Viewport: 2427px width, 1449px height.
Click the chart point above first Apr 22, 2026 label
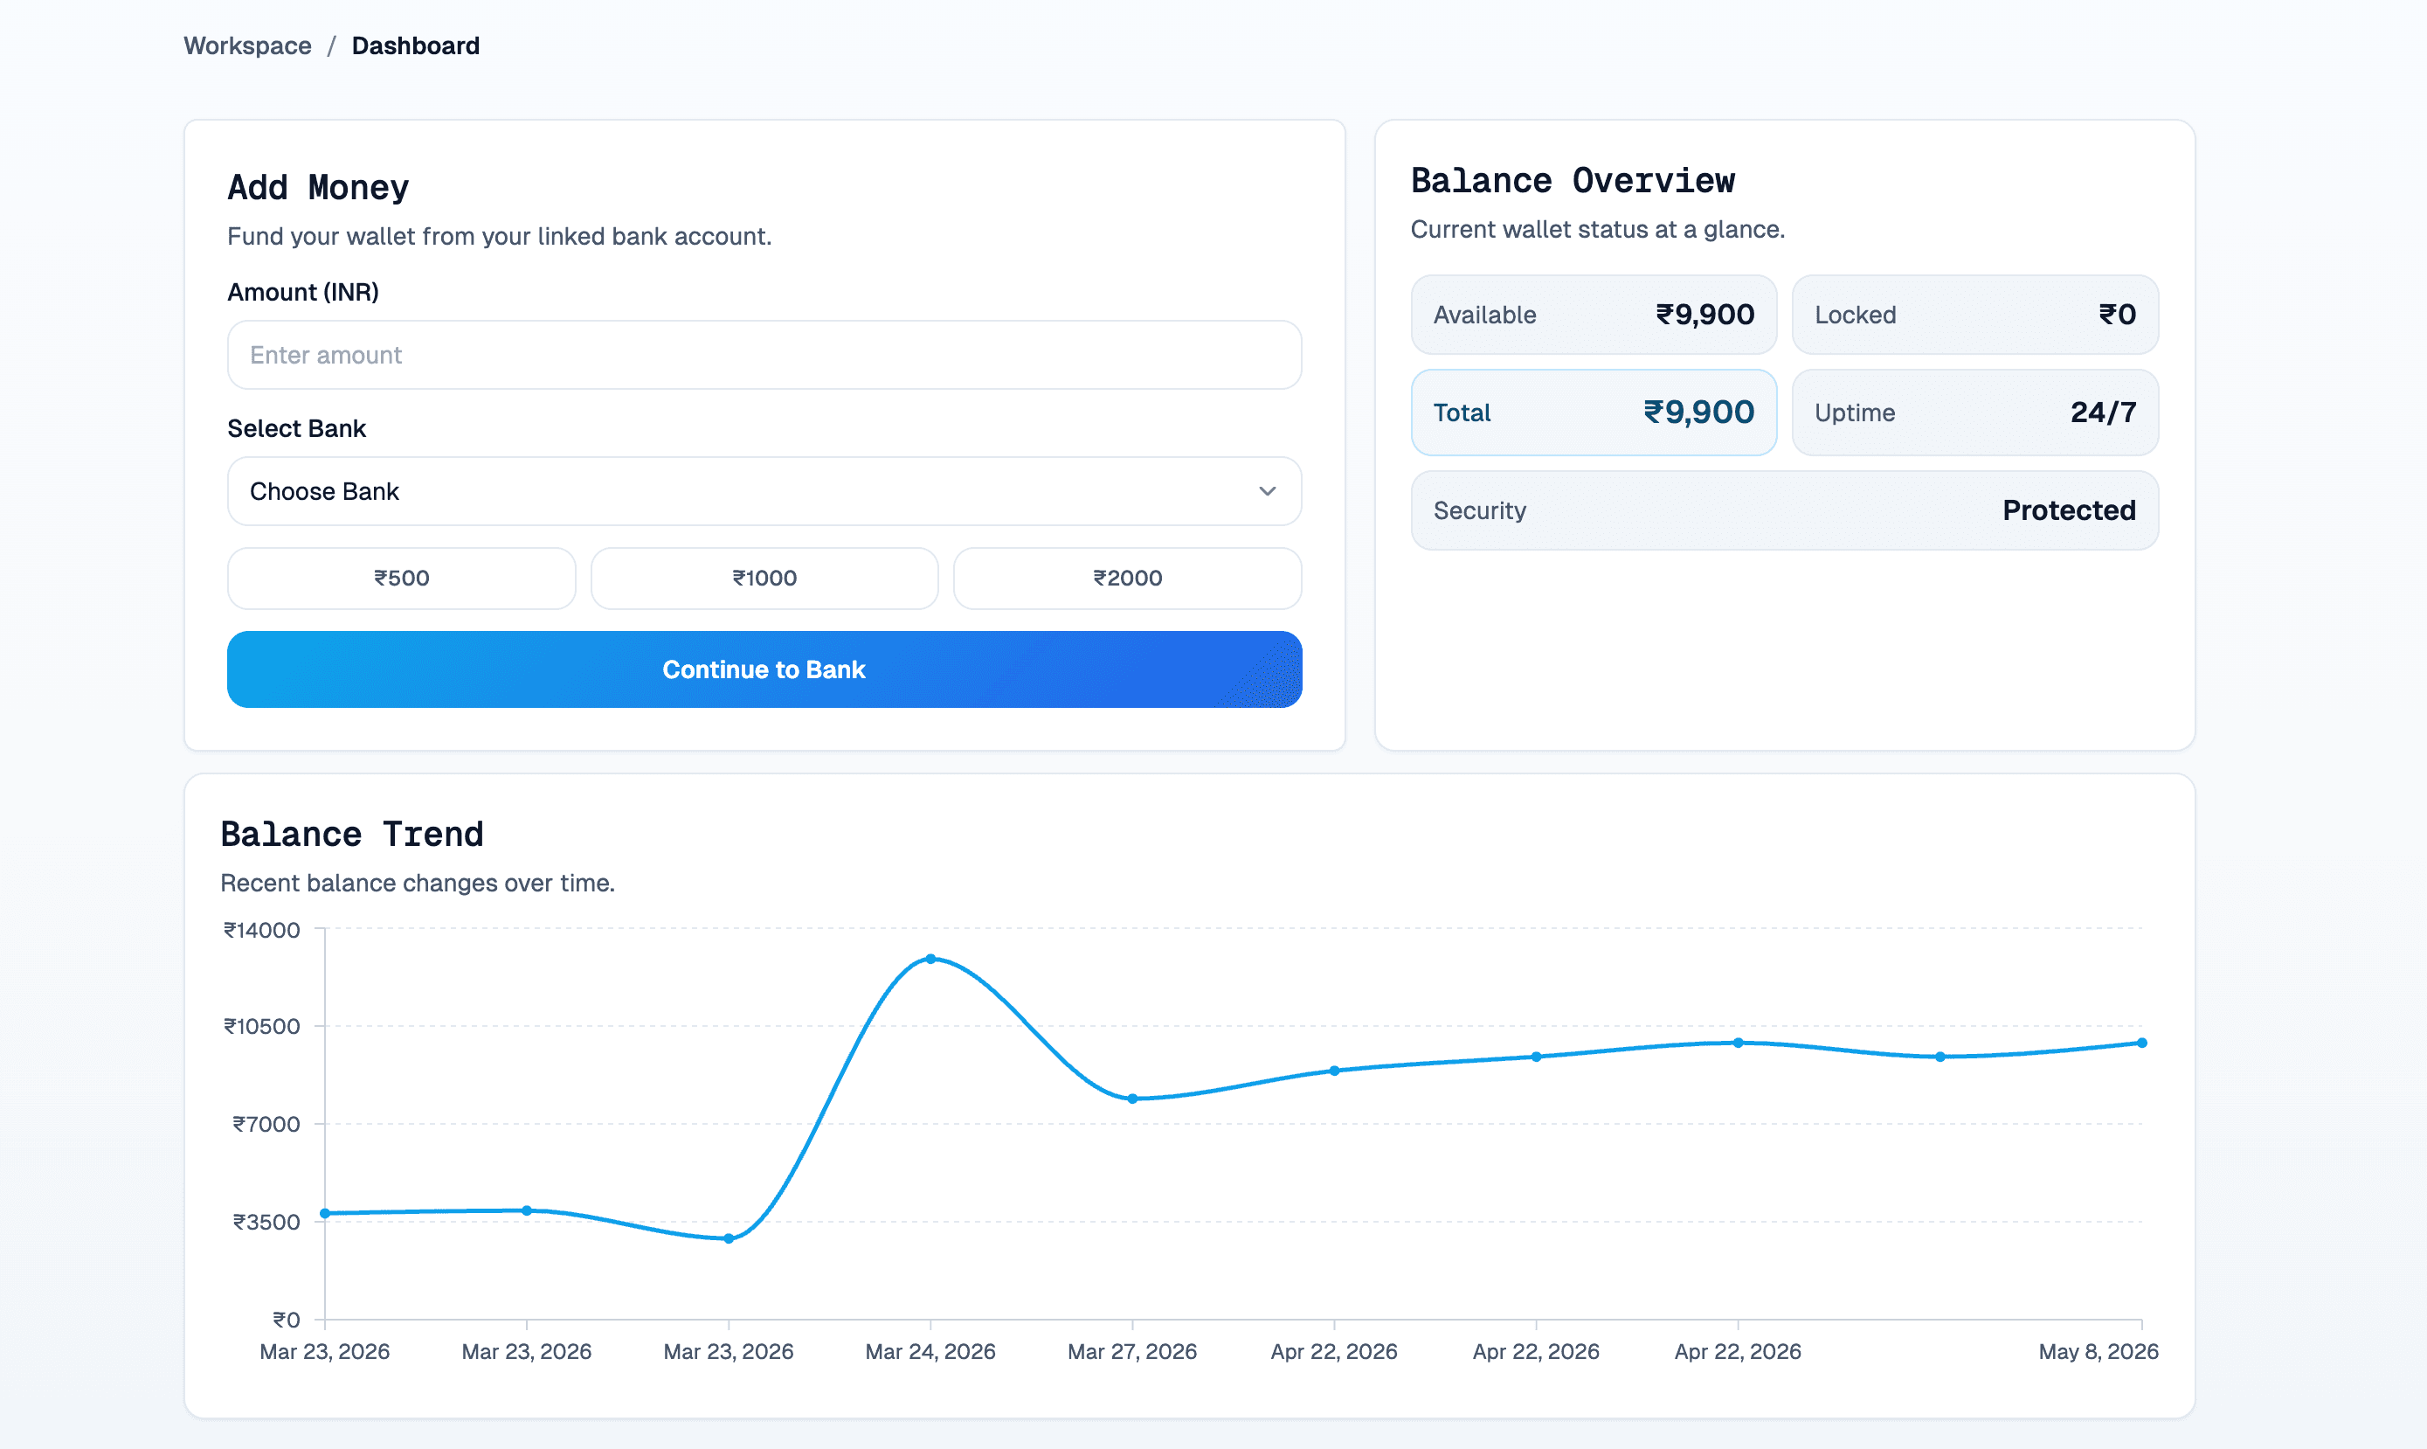[1335, 1071]
